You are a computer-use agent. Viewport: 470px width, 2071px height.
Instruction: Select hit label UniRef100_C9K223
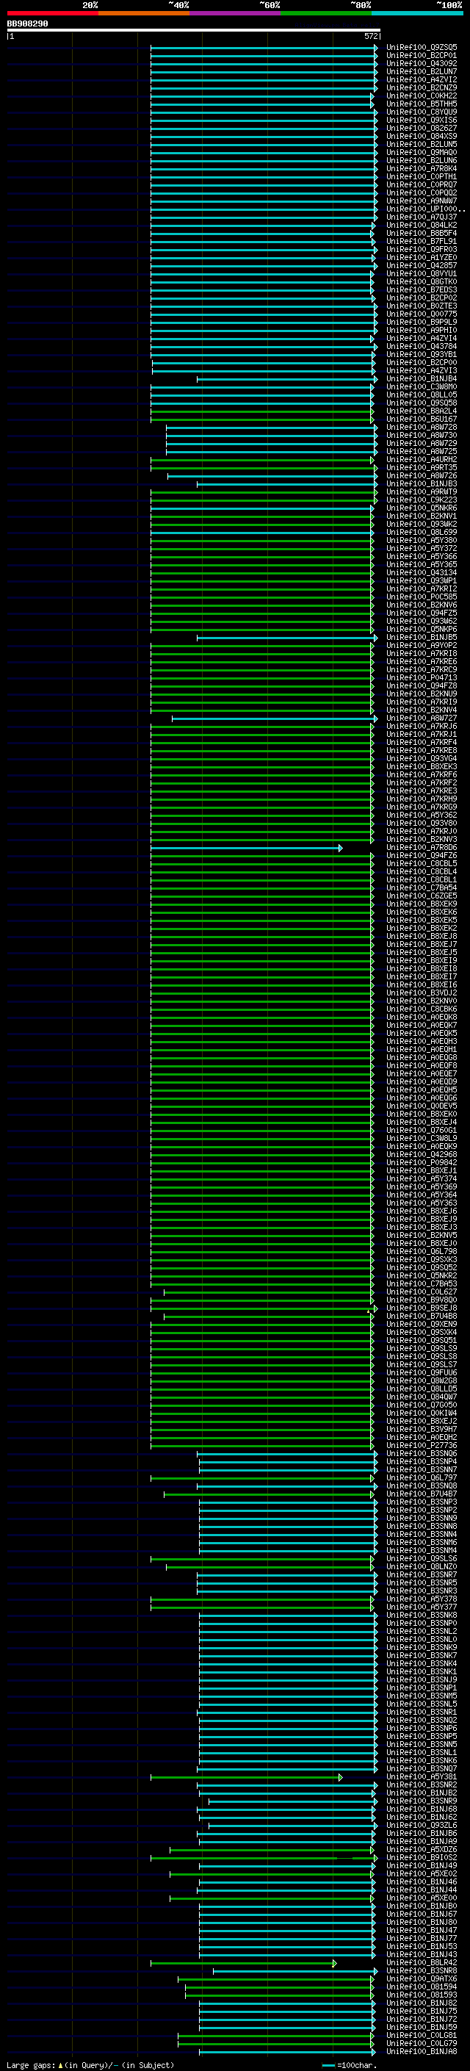(422, 500)
